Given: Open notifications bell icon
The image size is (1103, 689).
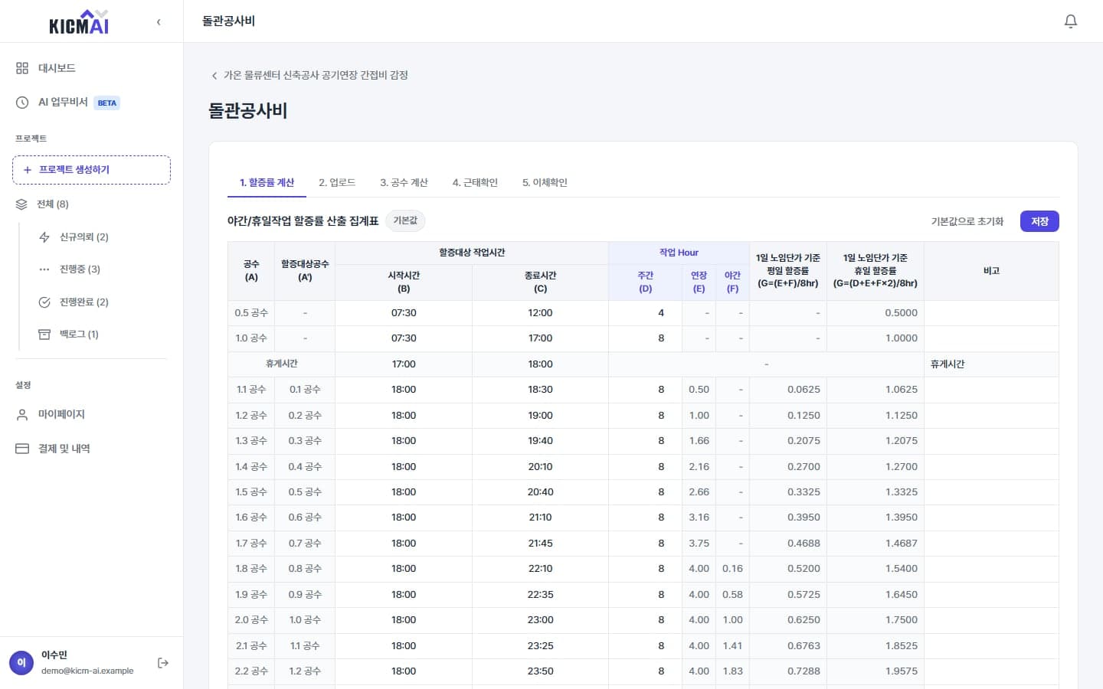Looking at the screenshot, I should 1071,21.
